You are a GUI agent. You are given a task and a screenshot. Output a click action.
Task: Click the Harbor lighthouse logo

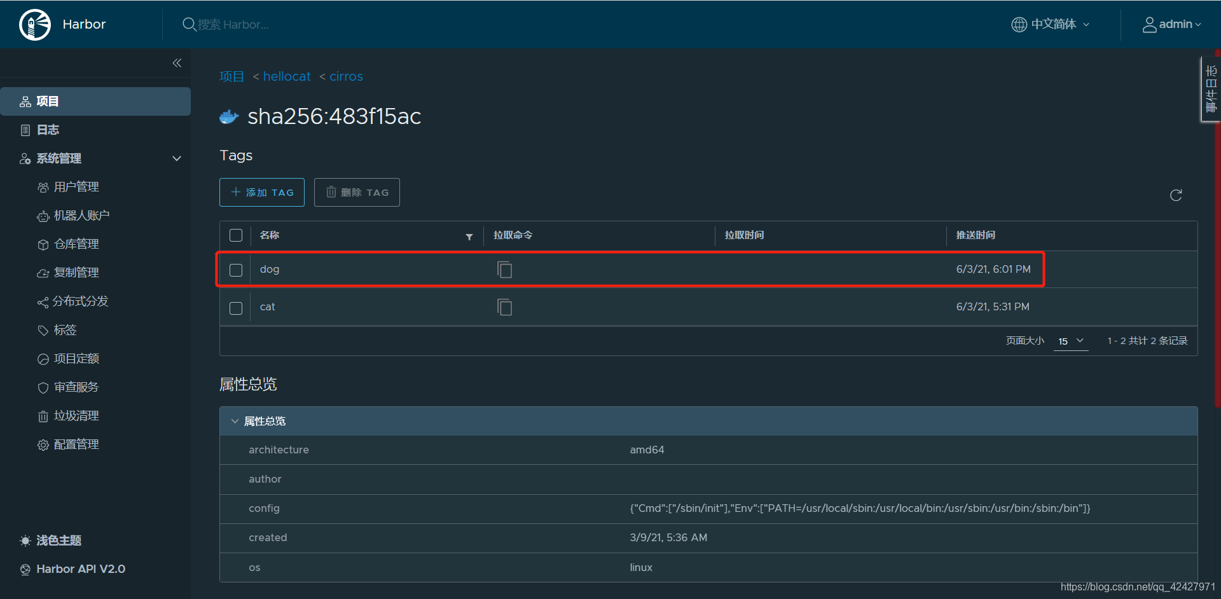[35, 25]
